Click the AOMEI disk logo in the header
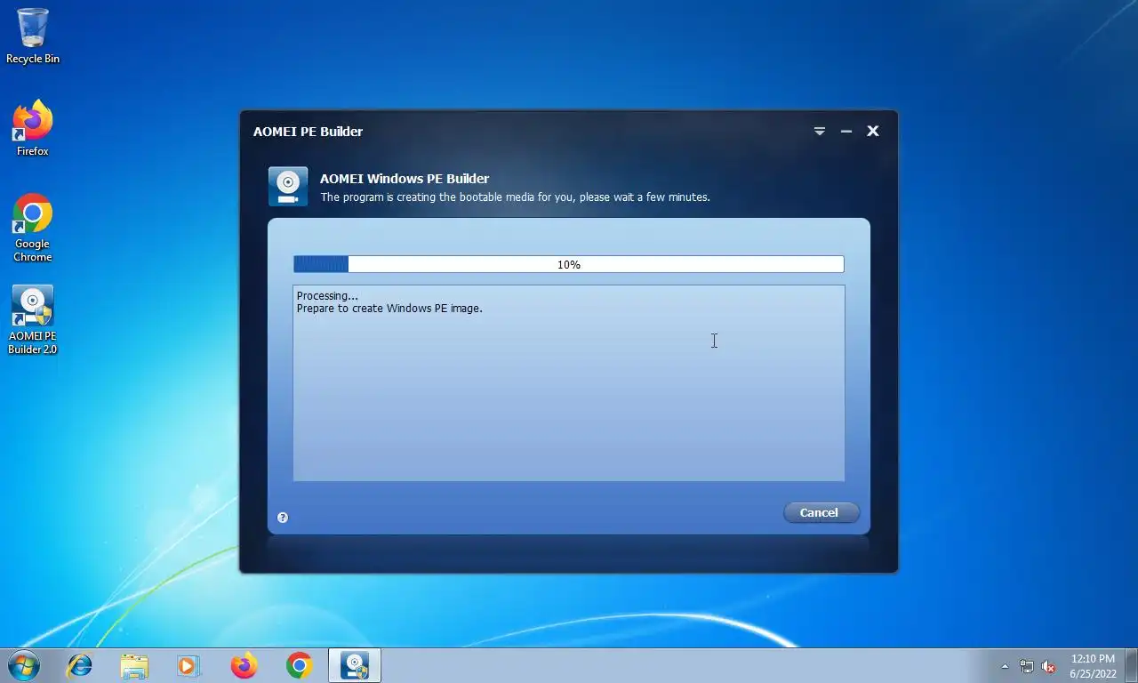Viewport: 1138px width, 683px height. tap(288, 187)
